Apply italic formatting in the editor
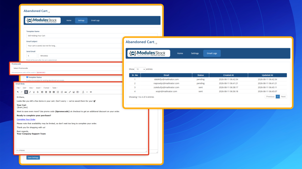This screenshot has height=169, width=302. [x=30, y=92]
